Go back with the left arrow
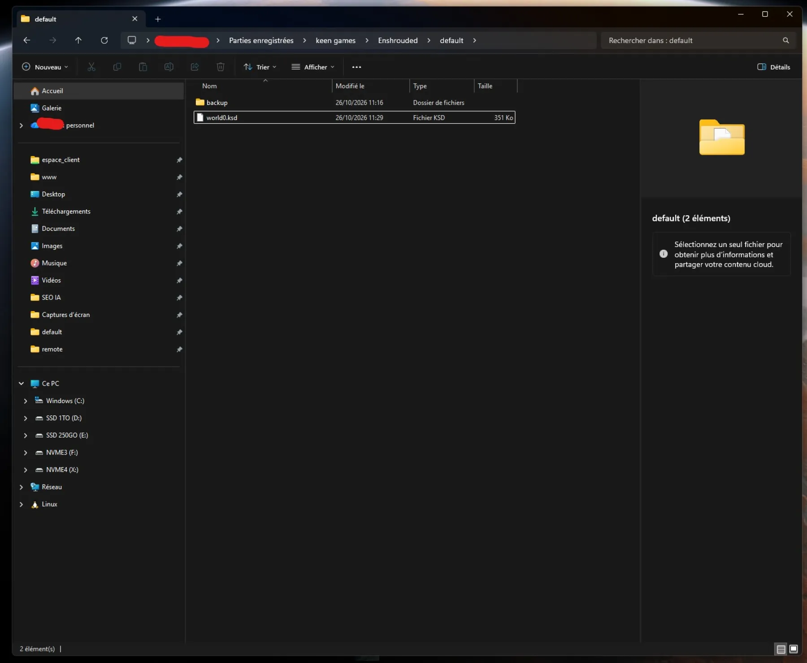The height and width of the screenshot is (663, 807). point(27,40)
